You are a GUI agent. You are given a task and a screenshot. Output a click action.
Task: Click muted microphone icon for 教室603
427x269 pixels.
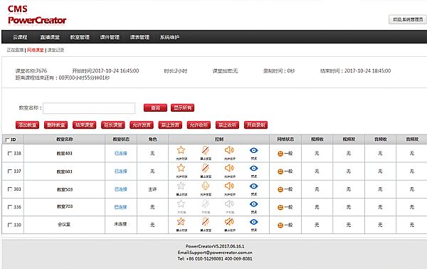click(206, 168)
